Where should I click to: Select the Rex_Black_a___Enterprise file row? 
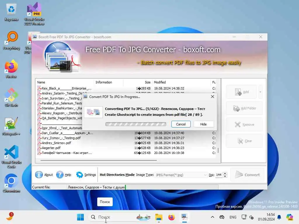pos(126,88)
